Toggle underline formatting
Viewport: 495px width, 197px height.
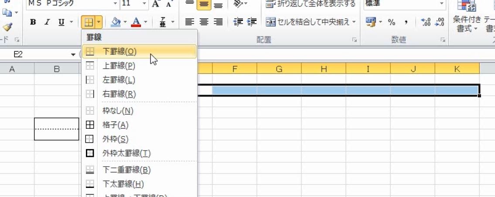tap(61, 22)
